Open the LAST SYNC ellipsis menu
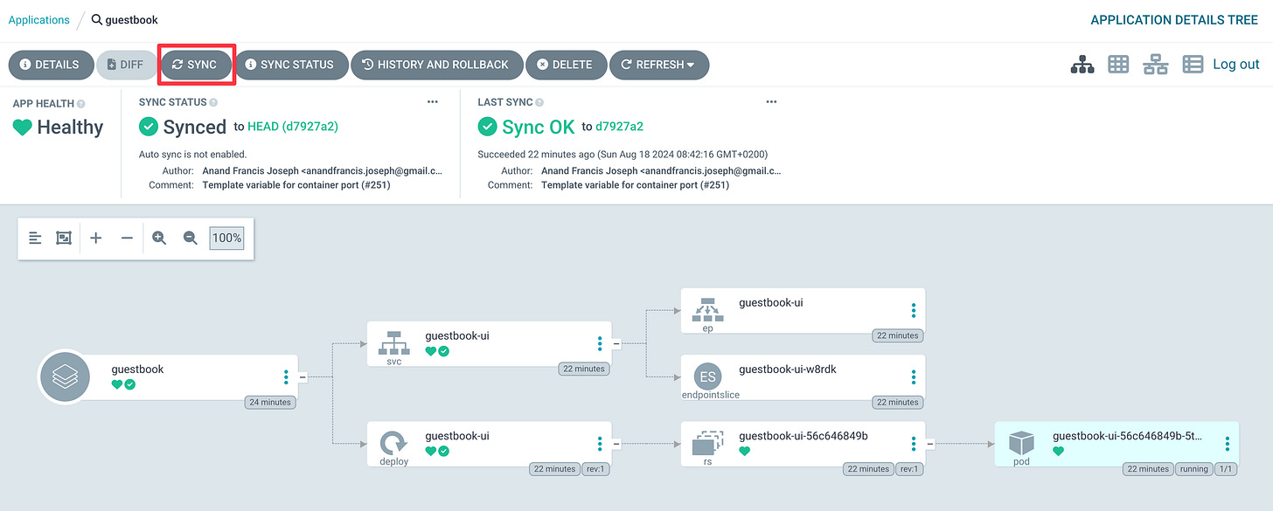Screen dimensions: 1273x511 click(771, 101)
